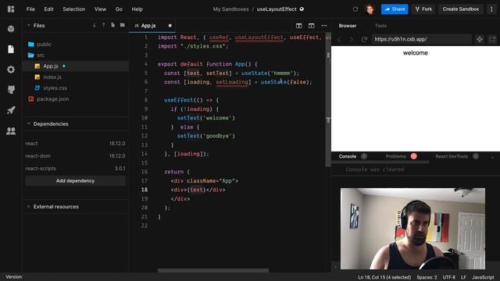Viewport: 500px width, 281px height.
Task: Switch to the Tests tab
Action: [x=380, y=26]
